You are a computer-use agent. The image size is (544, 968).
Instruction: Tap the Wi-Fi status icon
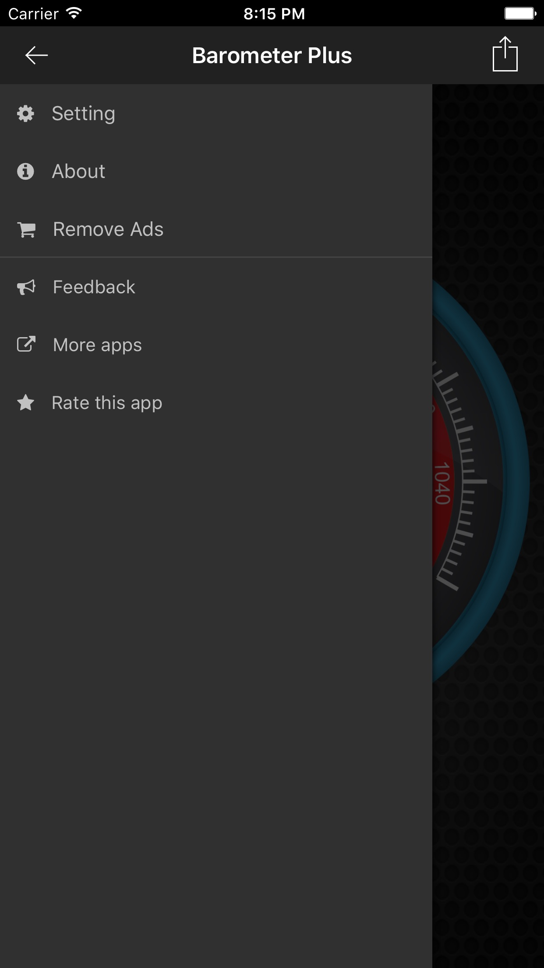tap(74, 14)
